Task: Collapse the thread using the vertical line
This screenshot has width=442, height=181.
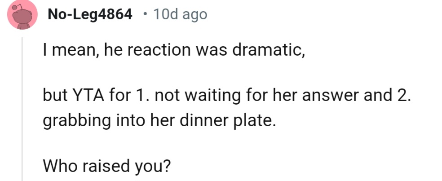Action: [22, 108]
